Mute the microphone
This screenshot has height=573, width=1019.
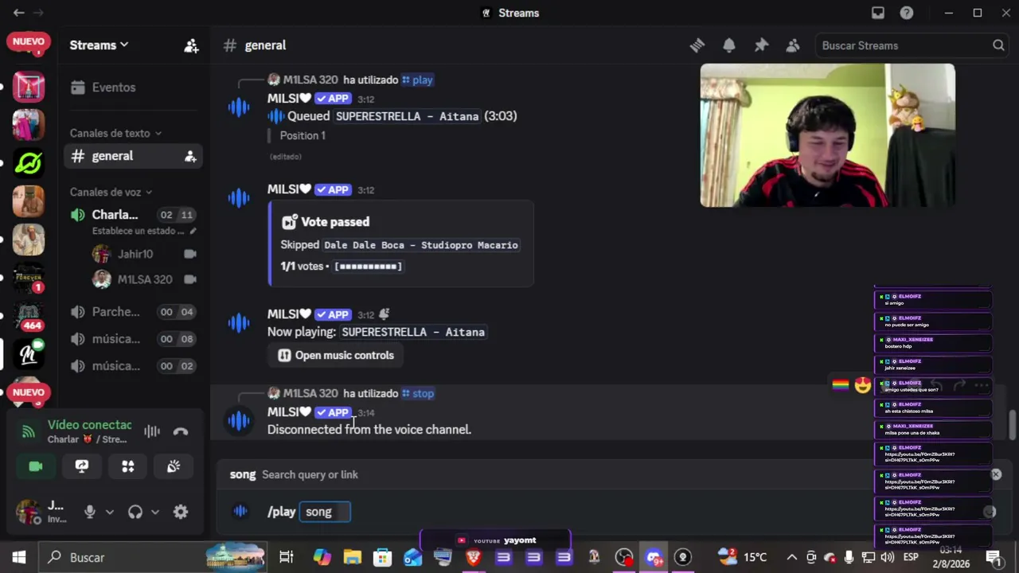point(90,512)
